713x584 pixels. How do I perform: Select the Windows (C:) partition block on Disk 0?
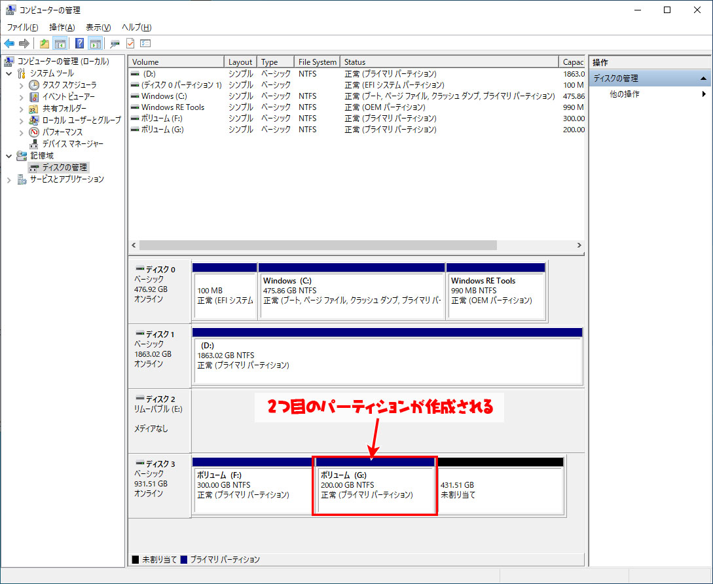click(x=352, y=291)
